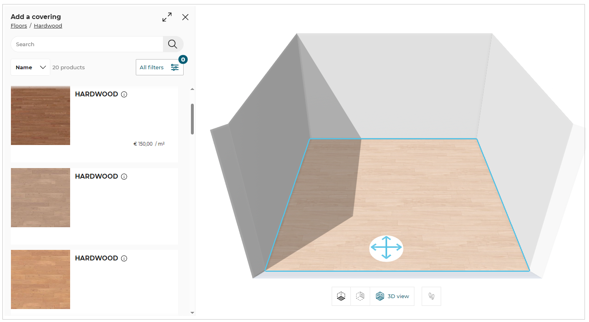This screenshot has height=322, width=589.
Task: Select the walls-only view mode
Action: click(360, 296)
